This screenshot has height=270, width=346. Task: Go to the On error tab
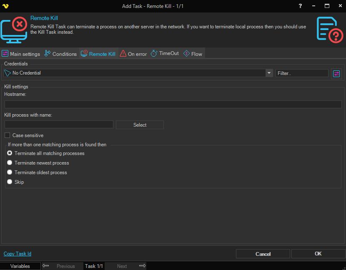click(133, 54)
